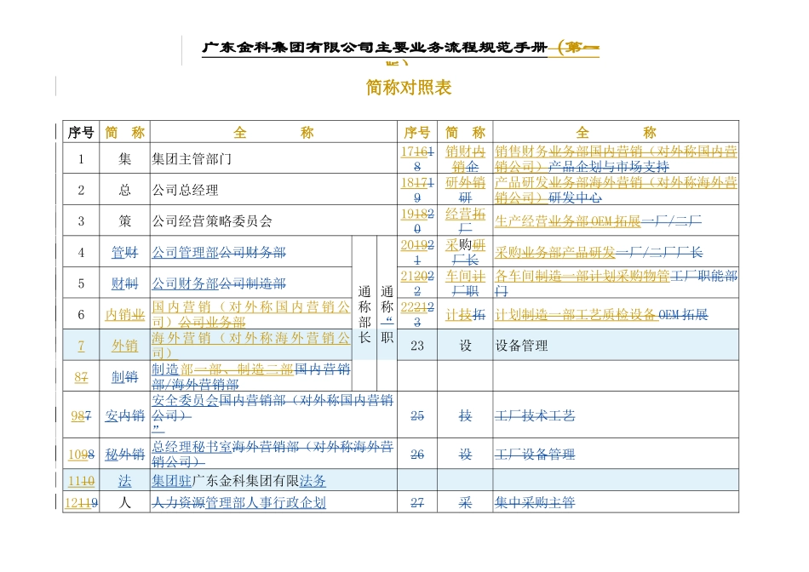Select the text 公司管理部公司财务部
Image resolution: width=809 pixels, height=572 pixels.
tap(219, 252)
